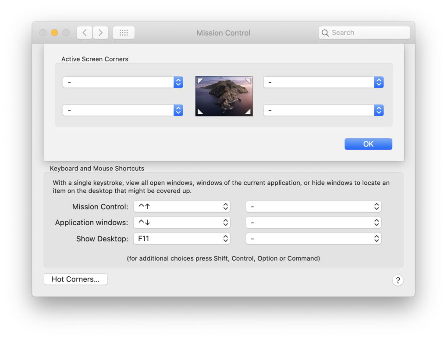Screen dimensions: 447x339
Task: Open Show All preferences grid icon
Action: pos(123,32)
